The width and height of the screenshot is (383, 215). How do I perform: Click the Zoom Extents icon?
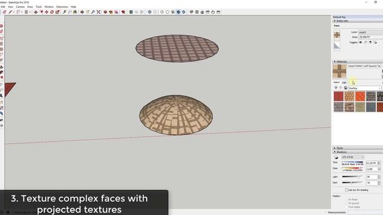point(98,12)
